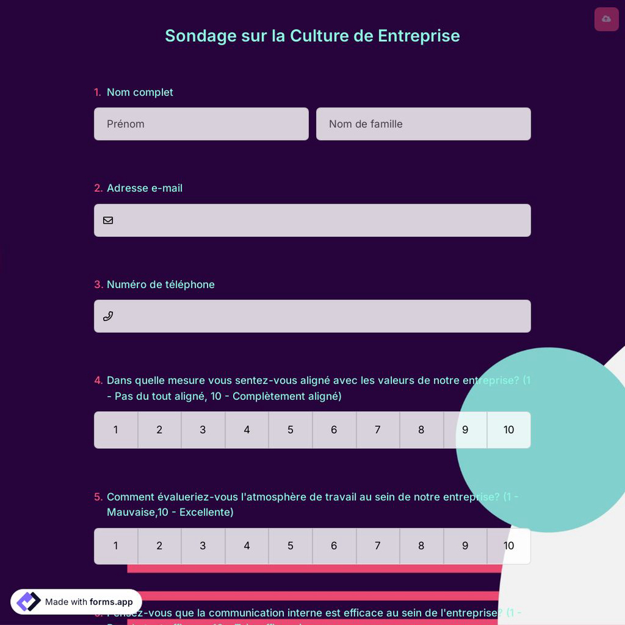Pick rating 3 on the values alignment scale

(x=203, y=430)
